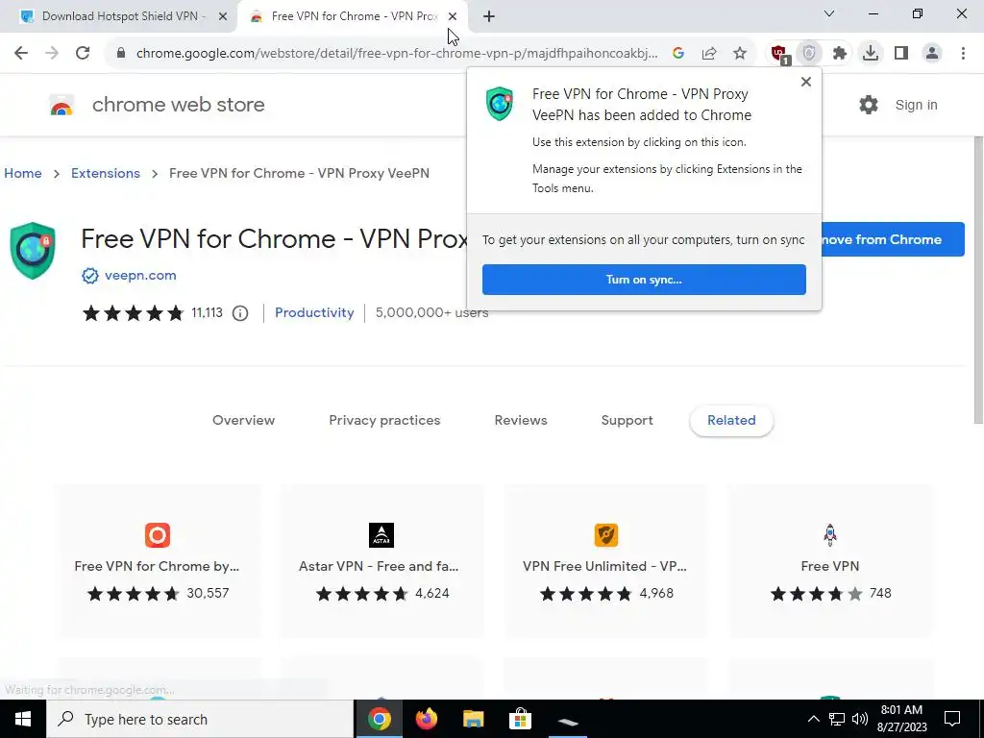Image resolution: width=984 pixels, height=738 pixels.
Task: Click the VeePN shield logo beside title
Action: [x=33, y=250]
